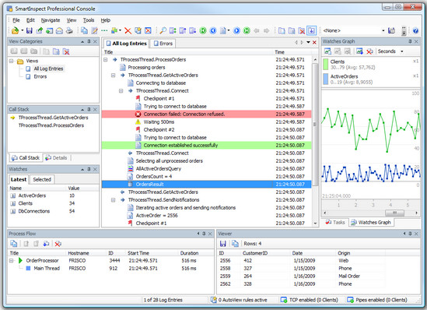Screen dimensions: 427x310
Task: Open the File menu
Action: 16,20
